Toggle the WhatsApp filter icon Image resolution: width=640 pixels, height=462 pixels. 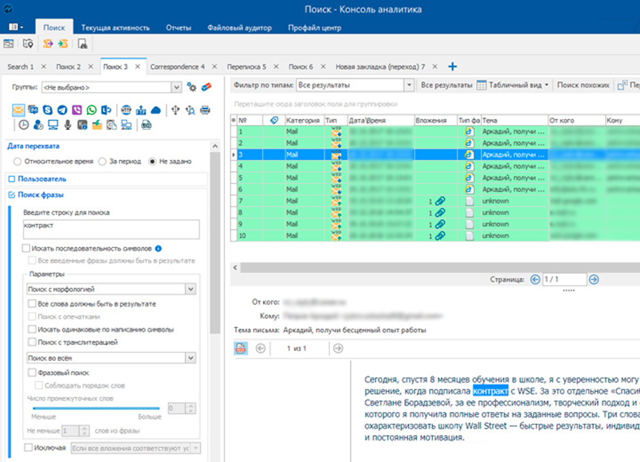tap(91, 110)
